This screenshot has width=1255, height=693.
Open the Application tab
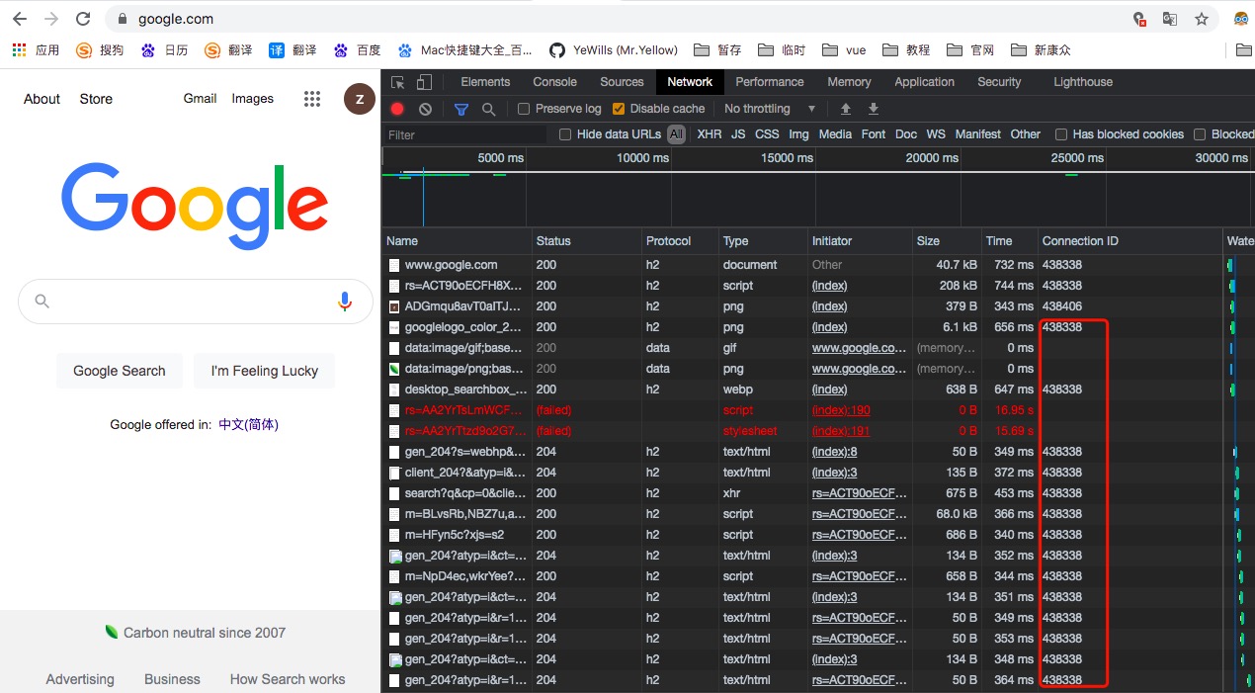pos(924,82)
